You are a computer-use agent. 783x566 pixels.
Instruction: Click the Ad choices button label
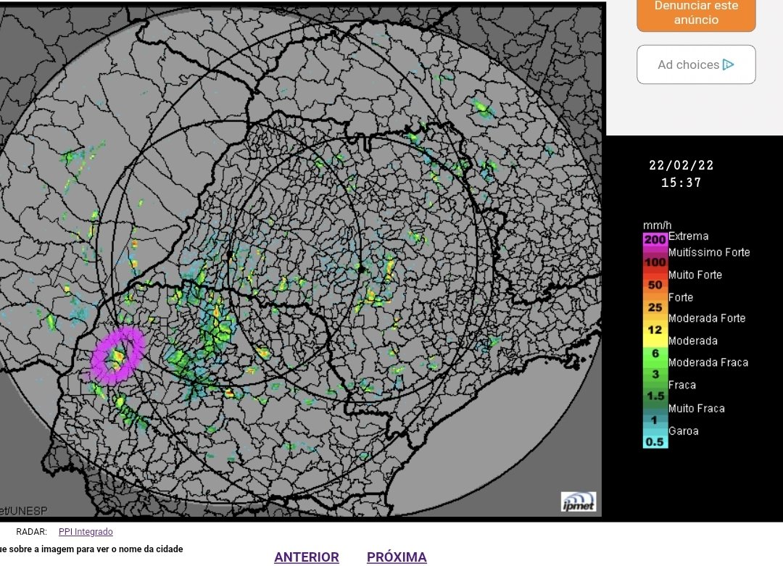pos(688,64)
